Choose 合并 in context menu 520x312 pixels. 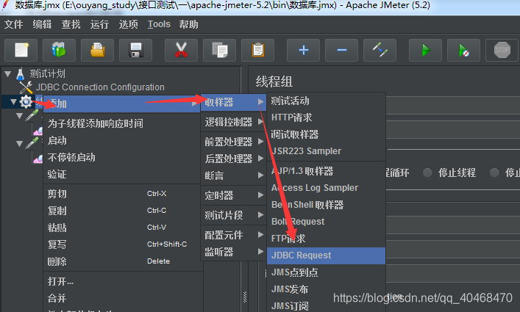pyautogui.click(x=122, y=299)
